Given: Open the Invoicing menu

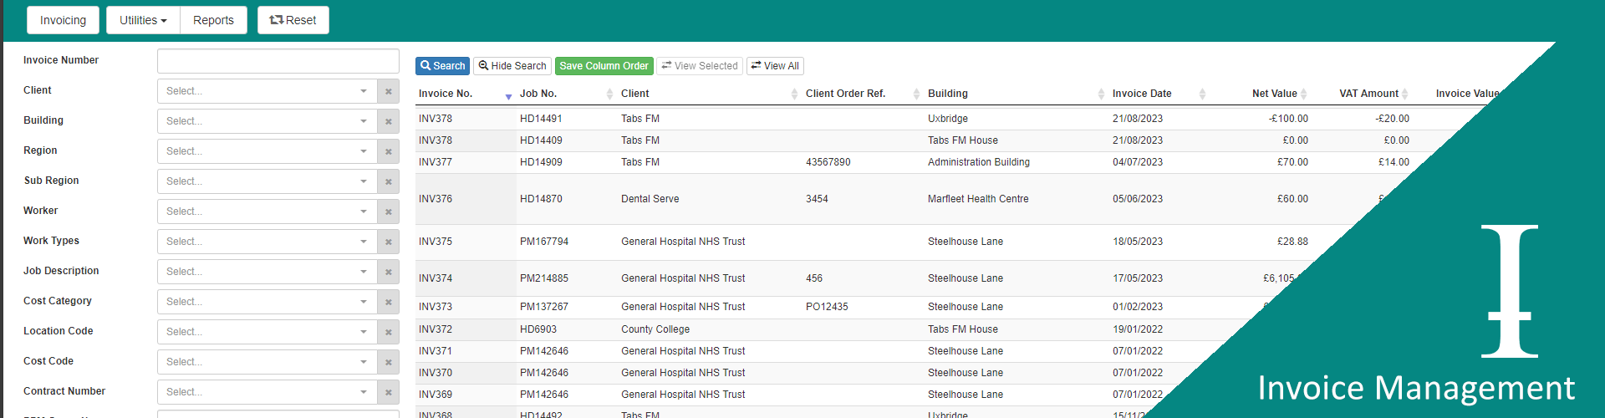Looking at the screenshot, I should (63, 20).
